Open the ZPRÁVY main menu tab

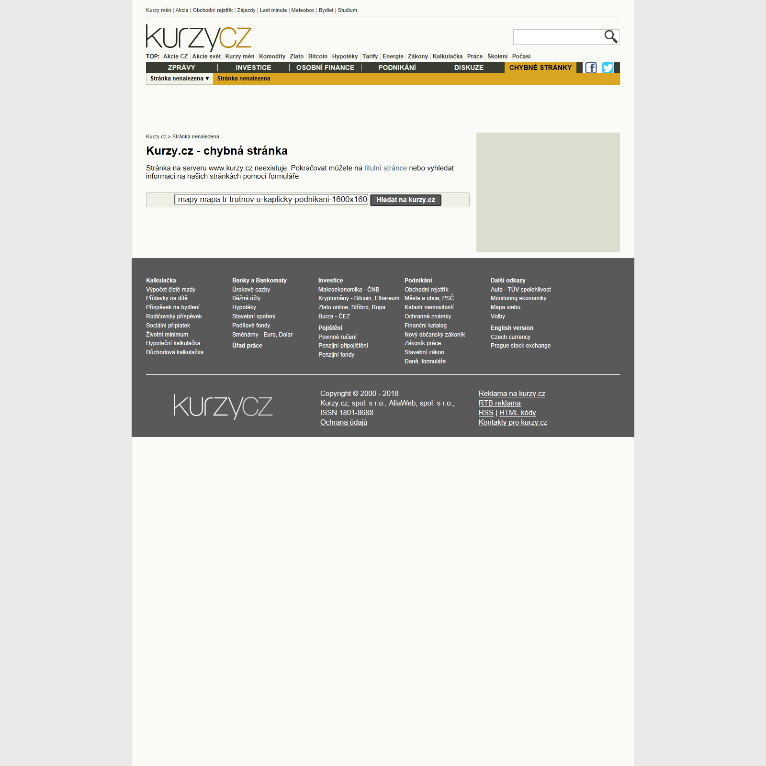click(x=181, y=68)
